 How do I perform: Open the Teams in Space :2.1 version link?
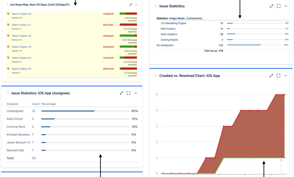click(x=21, y=25)
